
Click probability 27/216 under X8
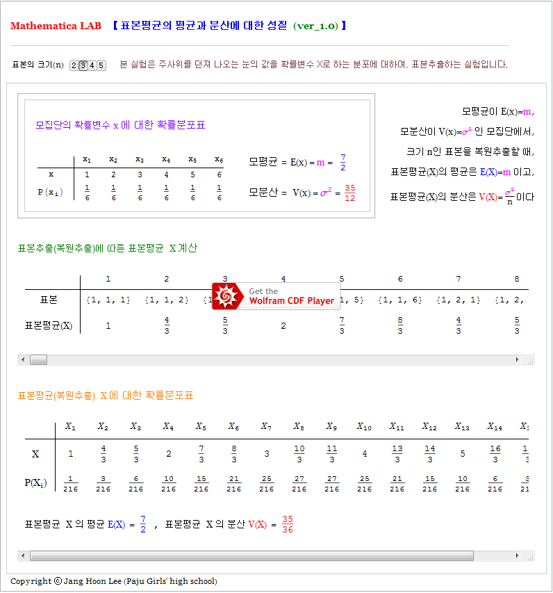click(299, 484)
